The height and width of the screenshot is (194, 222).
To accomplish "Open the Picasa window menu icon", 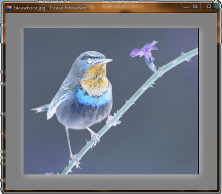I will (x=9, y=8).
